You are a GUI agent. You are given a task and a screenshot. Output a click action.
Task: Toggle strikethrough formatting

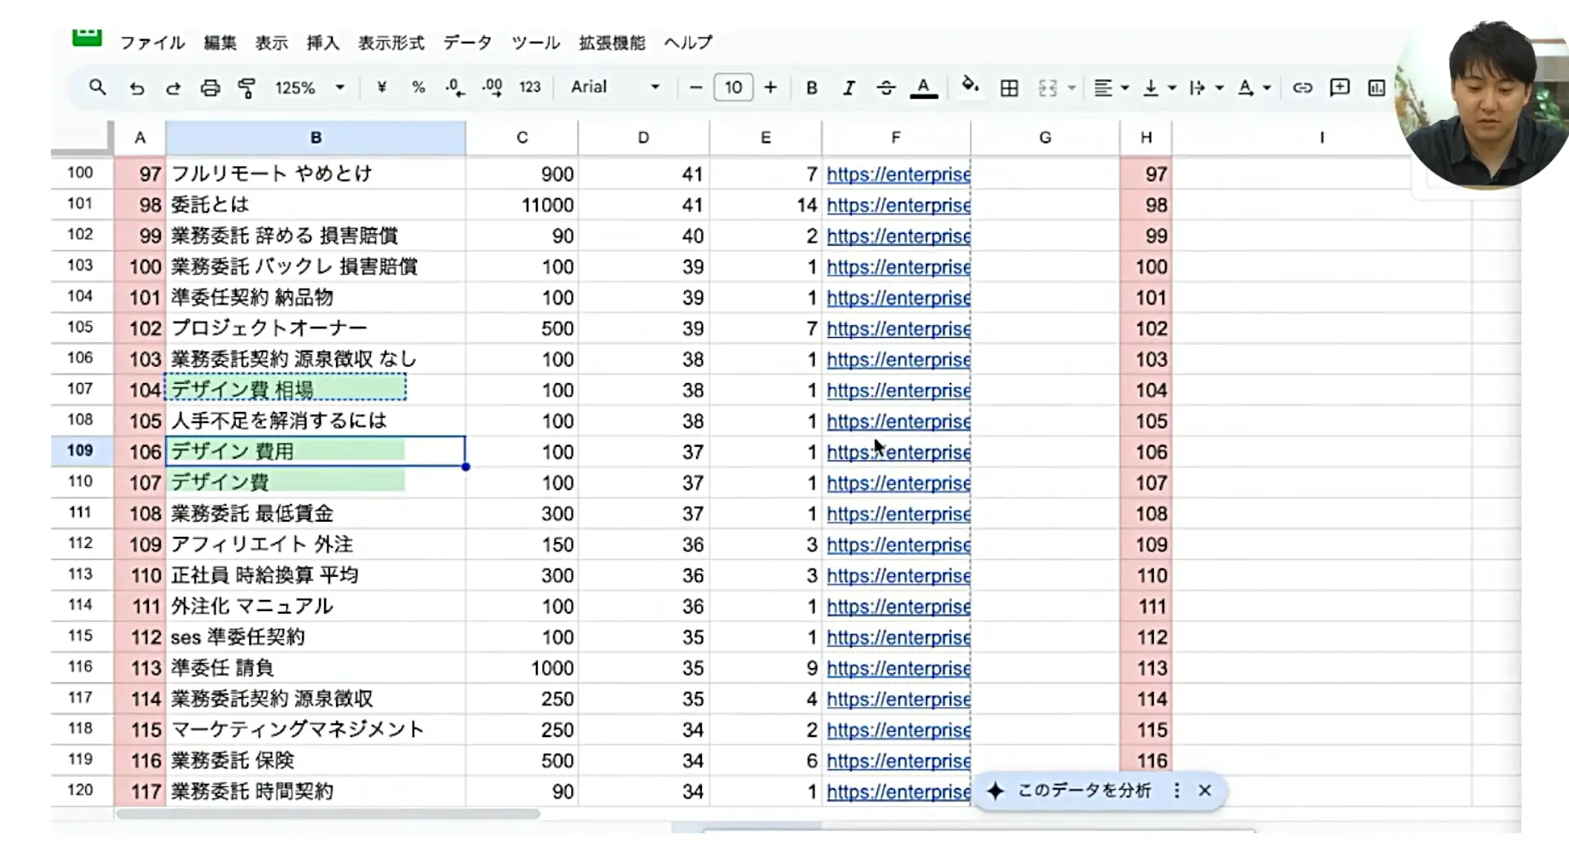886,88
